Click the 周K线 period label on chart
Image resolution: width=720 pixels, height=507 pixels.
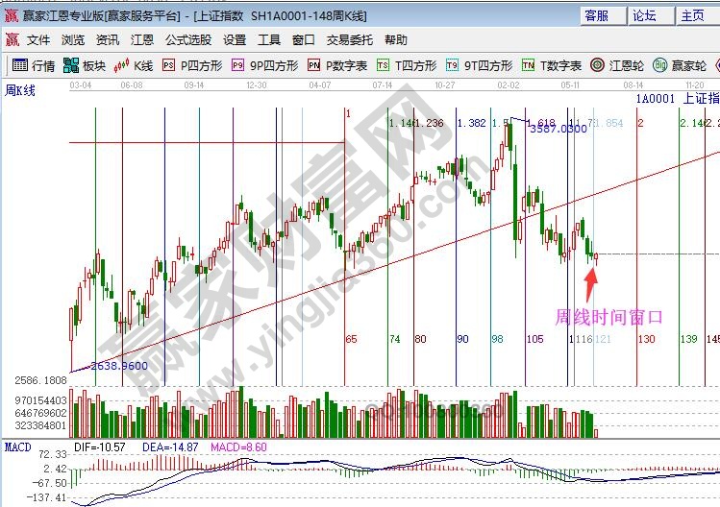coord(19,90)
